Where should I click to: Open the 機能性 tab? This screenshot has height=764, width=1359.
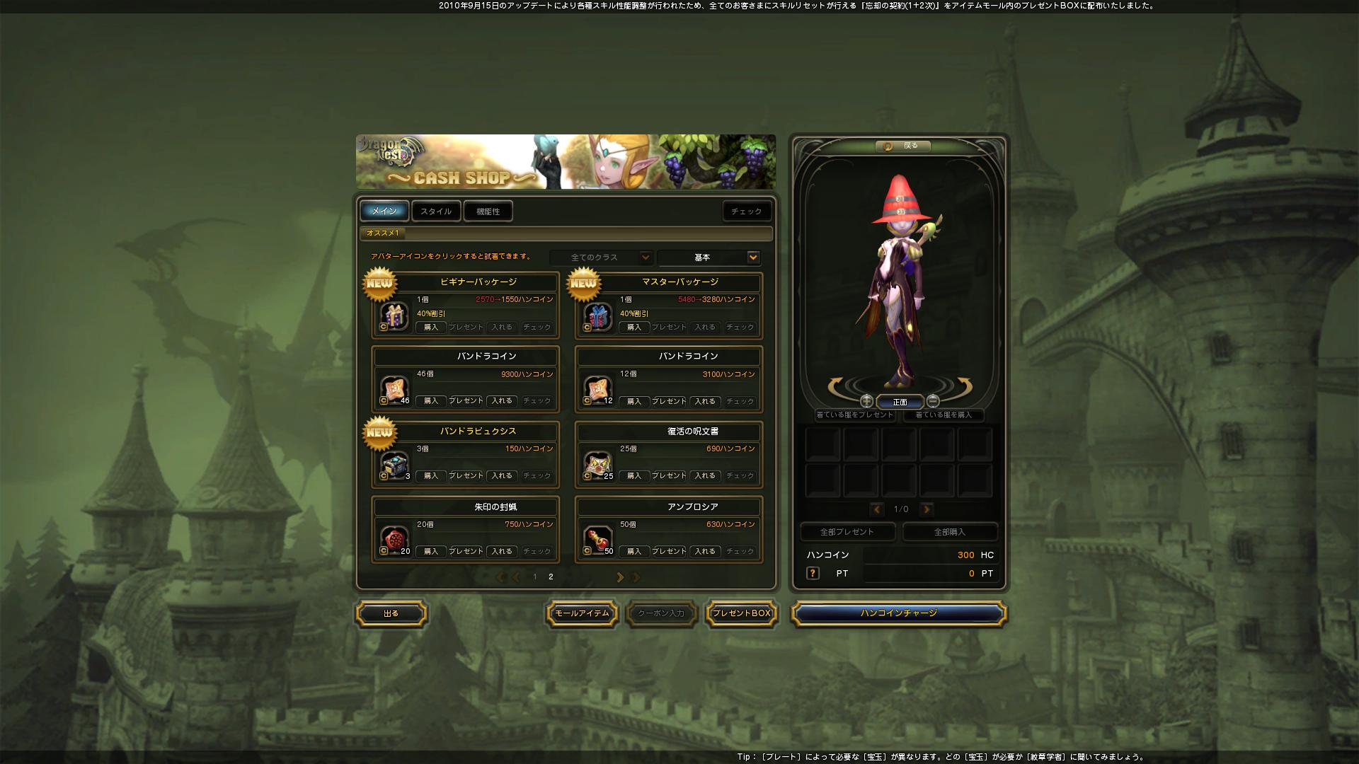tap(488, 212)
